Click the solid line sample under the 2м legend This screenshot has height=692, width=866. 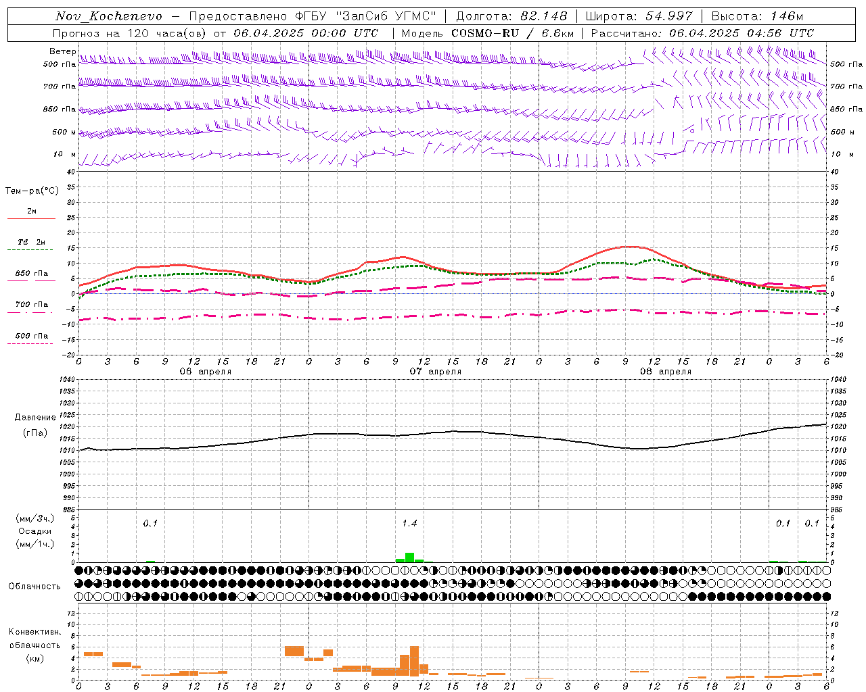(31, 218)
